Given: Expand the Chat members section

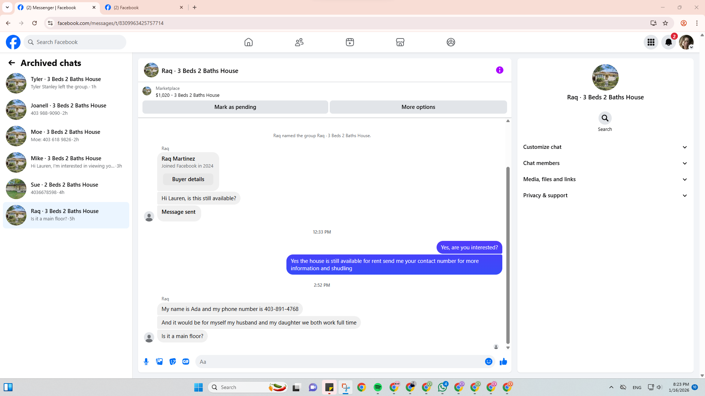Looking at the screenshot, I should point(605,163).
